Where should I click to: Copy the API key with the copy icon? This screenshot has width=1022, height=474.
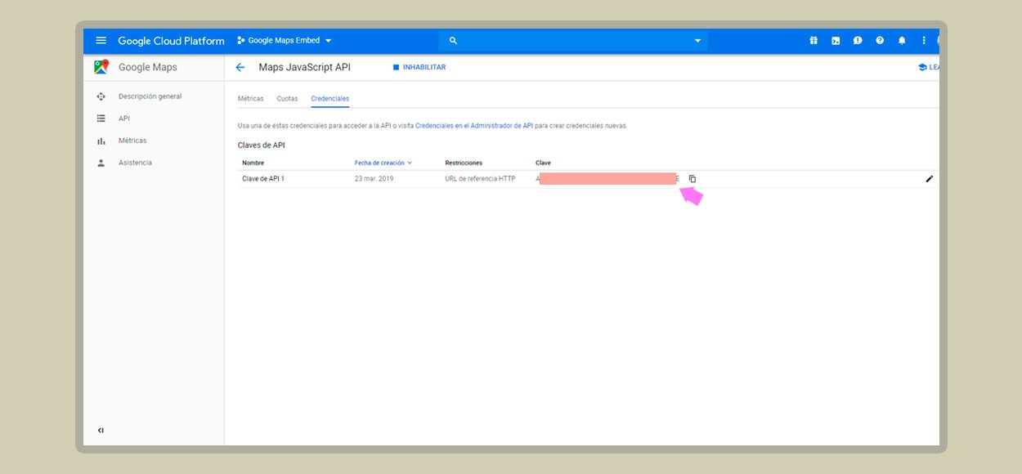693,179
